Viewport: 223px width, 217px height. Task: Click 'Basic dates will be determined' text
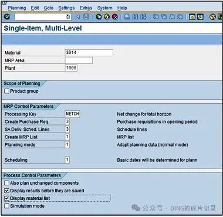coord(157,160)
